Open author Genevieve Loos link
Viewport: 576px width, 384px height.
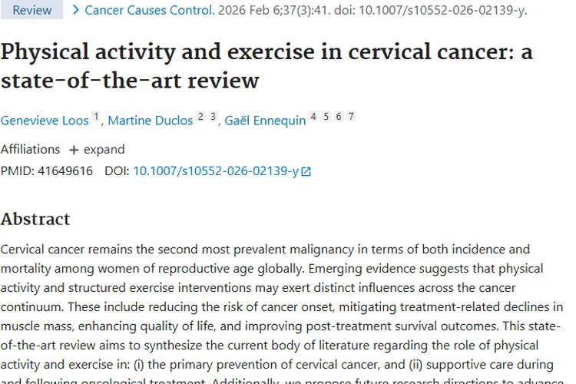pos(45,121)
